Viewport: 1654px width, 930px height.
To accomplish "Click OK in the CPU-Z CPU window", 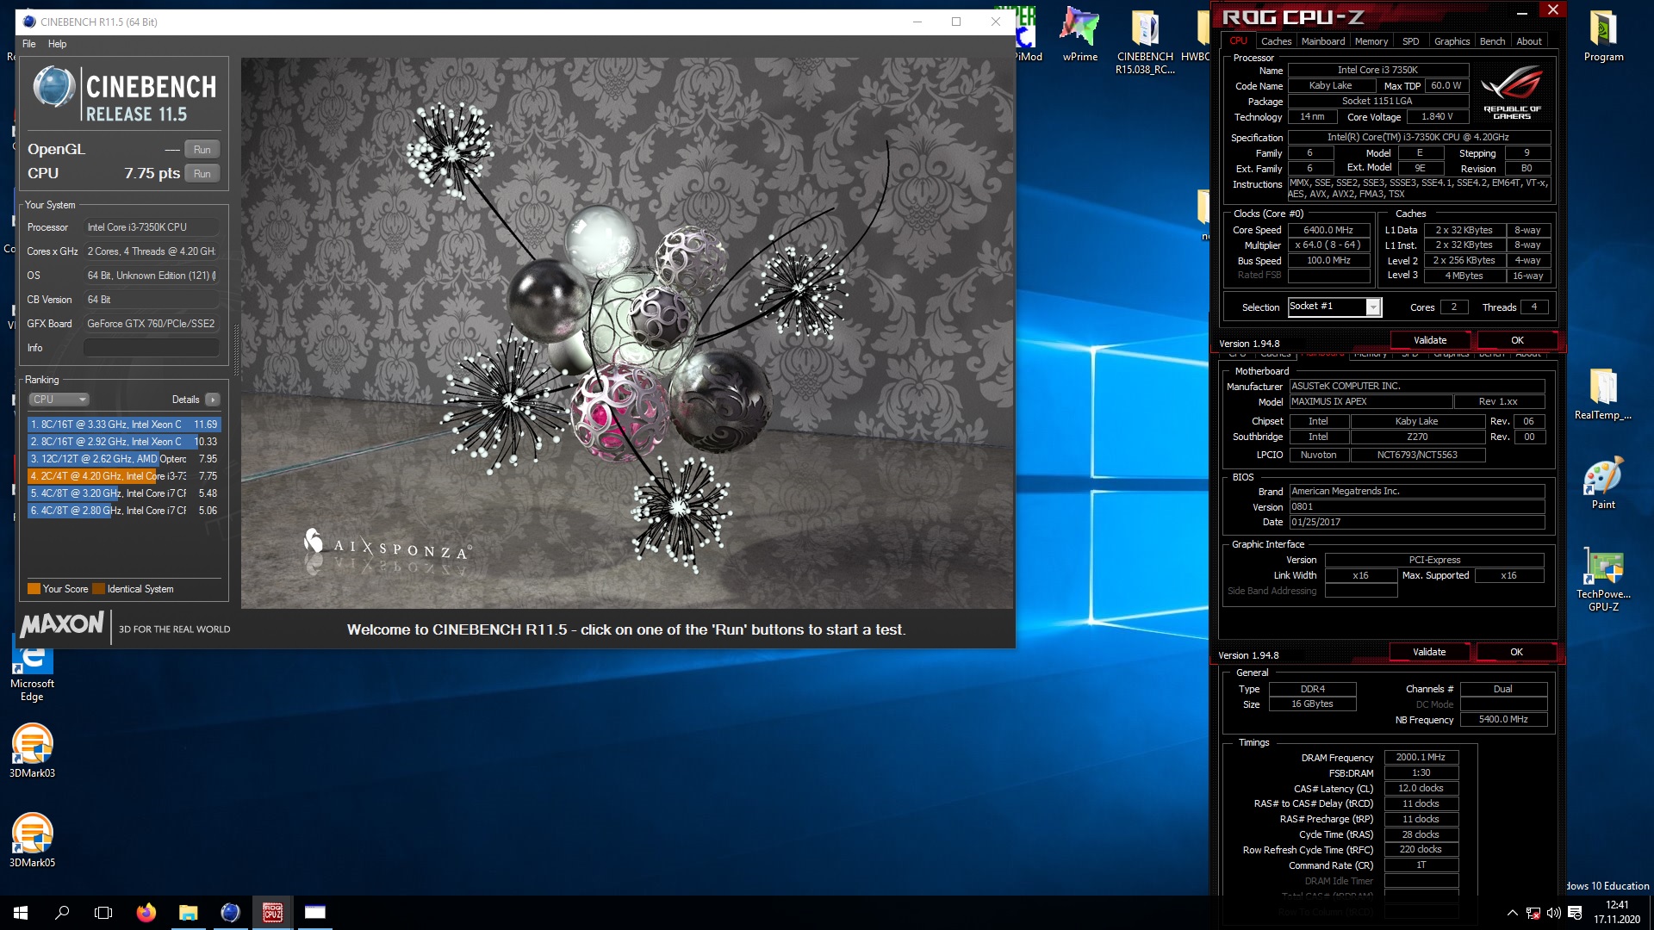I will pos(1517,340).
